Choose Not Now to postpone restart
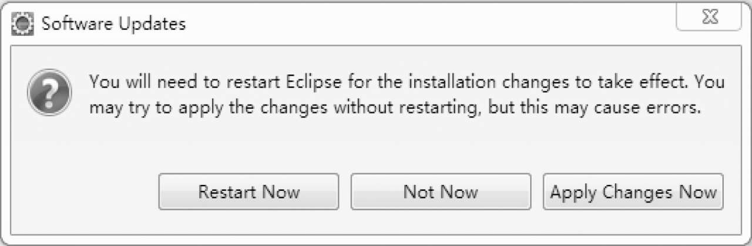Viewport: 752px width, 246px height. pyautogui.click(x=441, y=191)
